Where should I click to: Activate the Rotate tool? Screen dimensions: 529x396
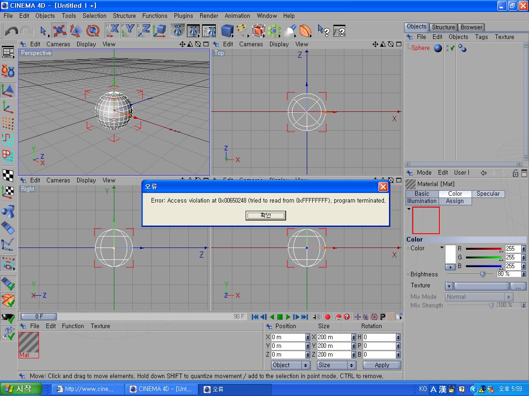coord(92,31)
